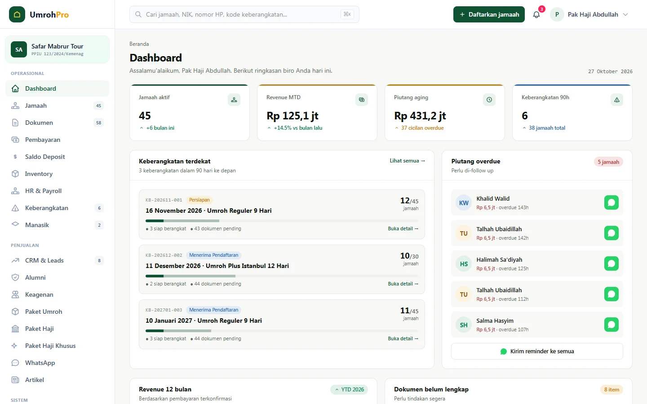Click the search magnifier icon
Viewport: 647px width, 404px height.
[x=138, y=14]
